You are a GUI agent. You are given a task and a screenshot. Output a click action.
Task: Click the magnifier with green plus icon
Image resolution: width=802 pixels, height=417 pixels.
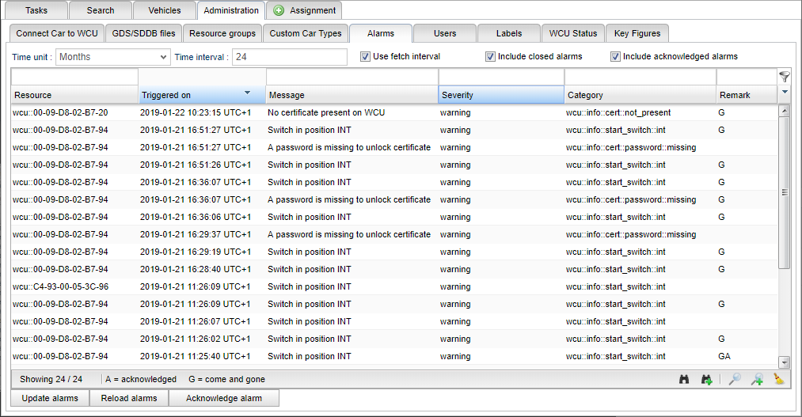tap(757, 380)
